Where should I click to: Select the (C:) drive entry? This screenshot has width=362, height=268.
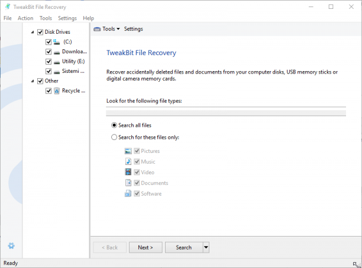coord(67,42)
